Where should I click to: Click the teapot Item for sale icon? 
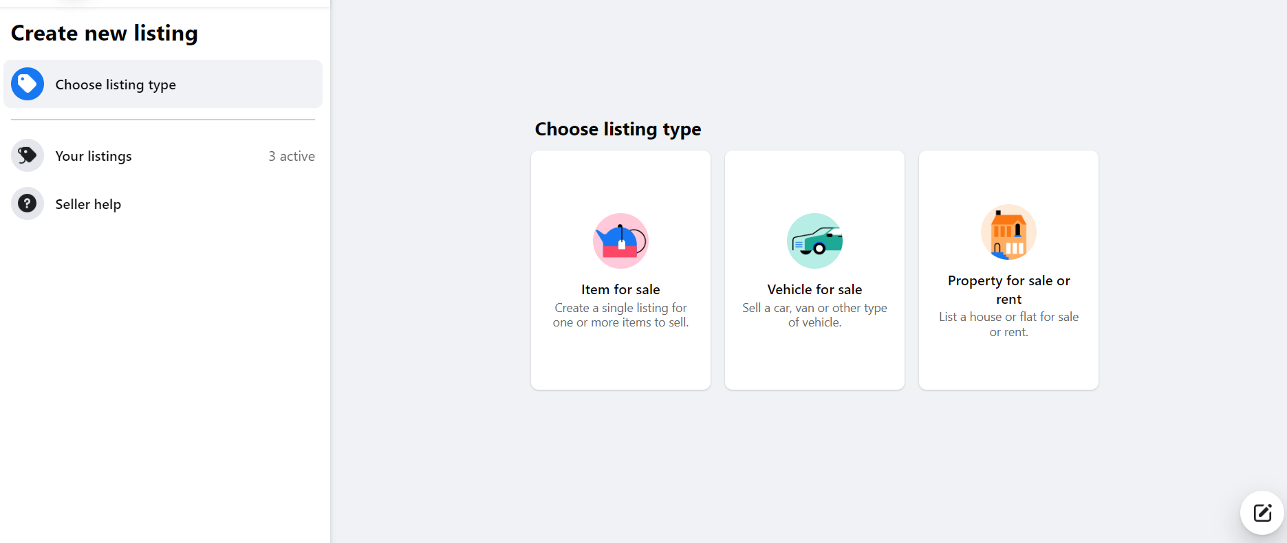620,241
